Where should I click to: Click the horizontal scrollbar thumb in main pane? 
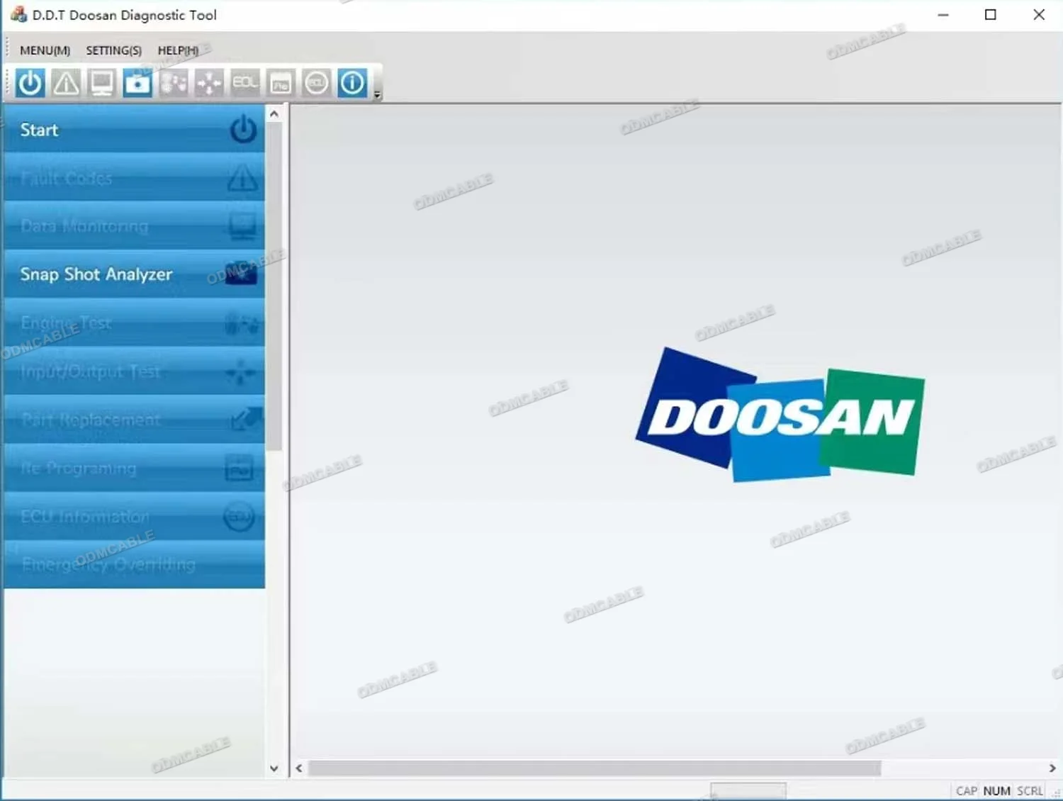tap(595, 768)
